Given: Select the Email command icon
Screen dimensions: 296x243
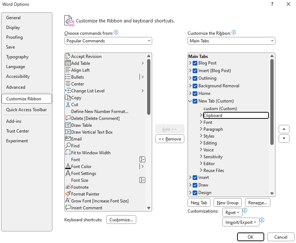Looking at the screenshot, I should (x=68, y=139).
